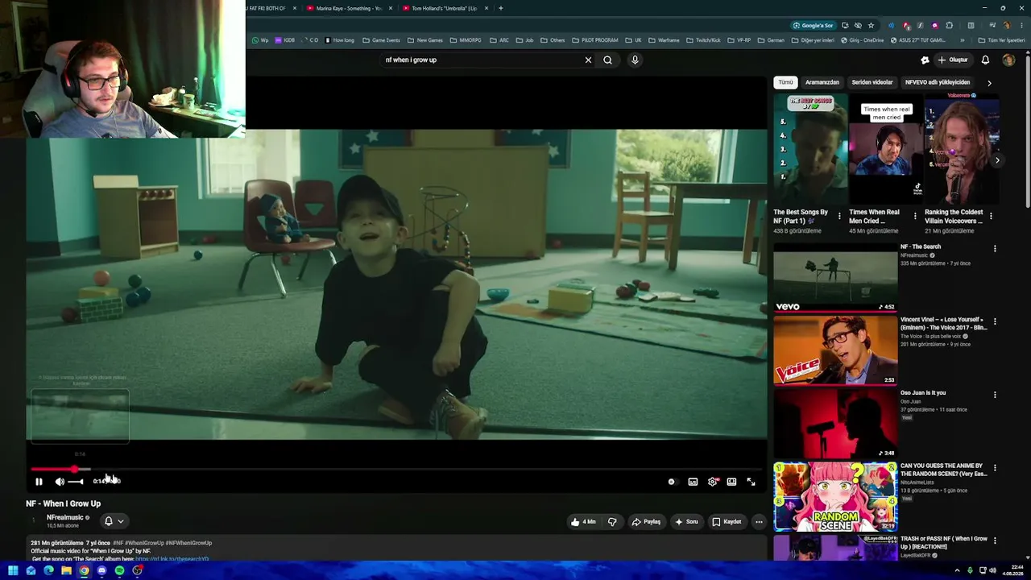This screenshot has height=580, width=1031.
Task: Save the video with the Kaydet button
Action: pos(727,522)
